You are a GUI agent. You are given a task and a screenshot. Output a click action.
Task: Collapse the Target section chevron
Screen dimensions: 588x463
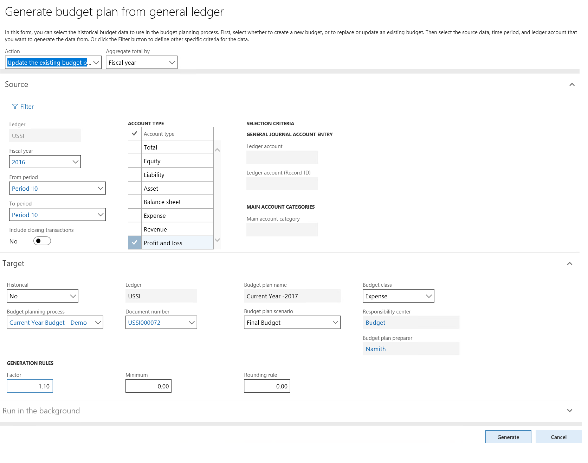point(569,264)
